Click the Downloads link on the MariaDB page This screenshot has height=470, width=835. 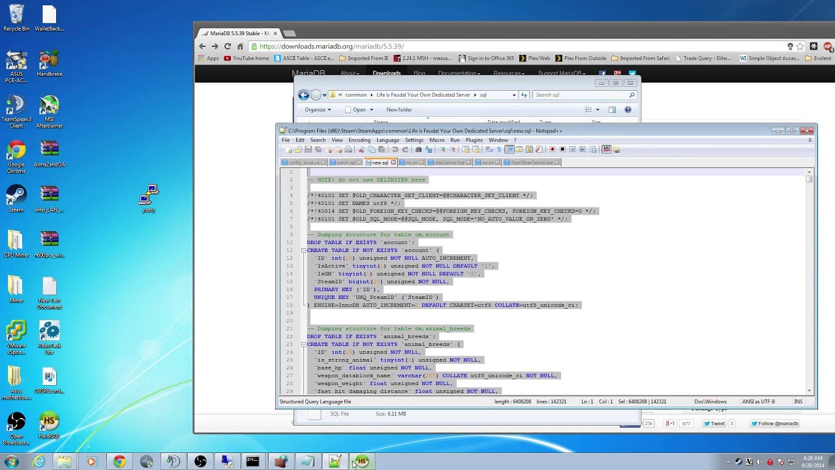point(386,73)
